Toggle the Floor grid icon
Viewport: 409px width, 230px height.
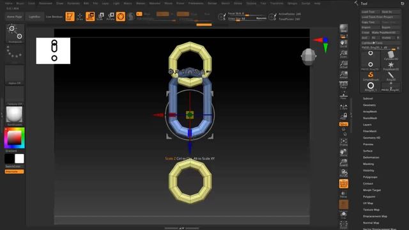click(344, 95)
